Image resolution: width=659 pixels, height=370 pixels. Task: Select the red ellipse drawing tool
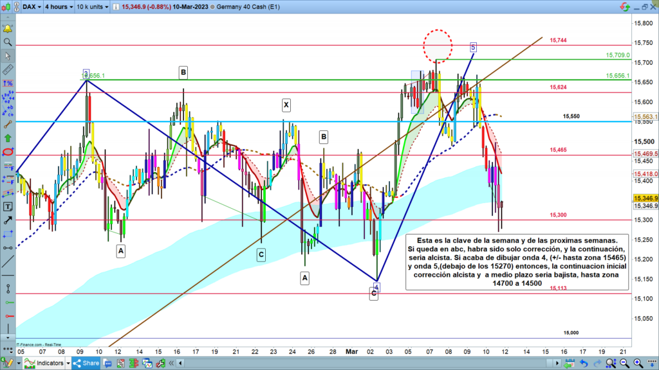8,152
